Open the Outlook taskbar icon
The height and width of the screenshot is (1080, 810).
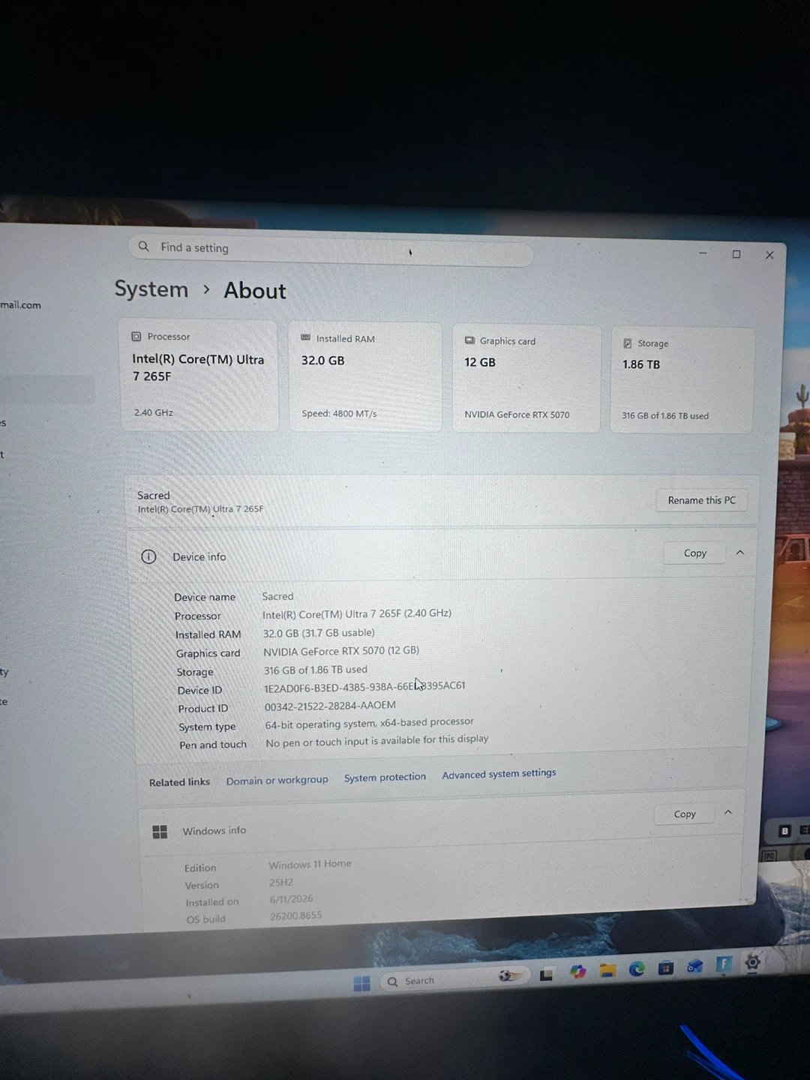coord(695,966)
